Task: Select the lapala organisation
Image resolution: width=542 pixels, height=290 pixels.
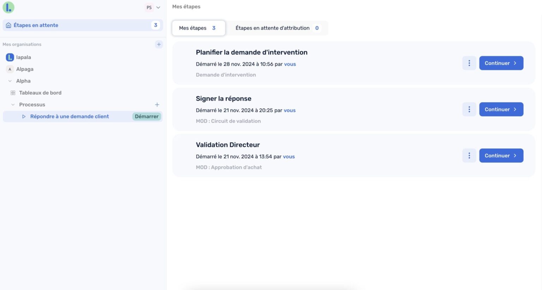Action: click(23, 57)
